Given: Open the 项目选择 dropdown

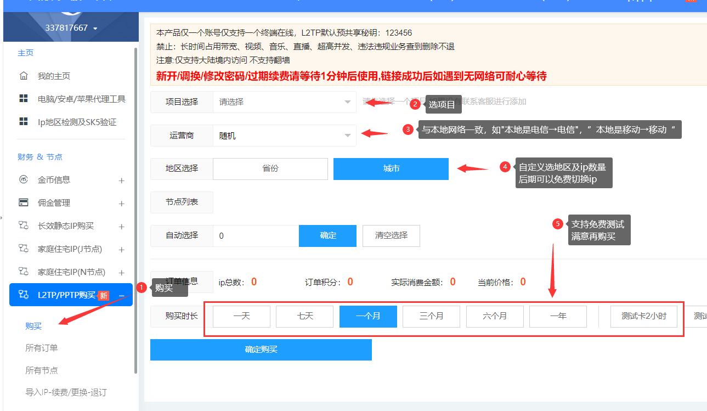Looking at the screenshot, I should (x=284, y=102).
